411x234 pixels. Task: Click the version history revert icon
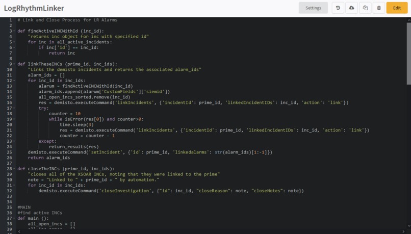click(x=338, y=8)
